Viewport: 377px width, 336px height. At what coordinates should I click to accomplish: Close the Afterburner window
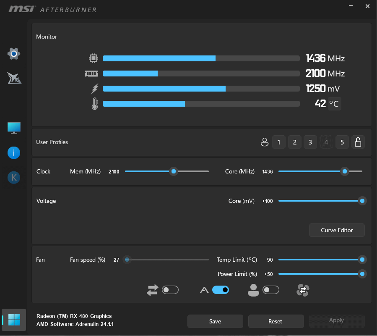(x=367, y=6)
